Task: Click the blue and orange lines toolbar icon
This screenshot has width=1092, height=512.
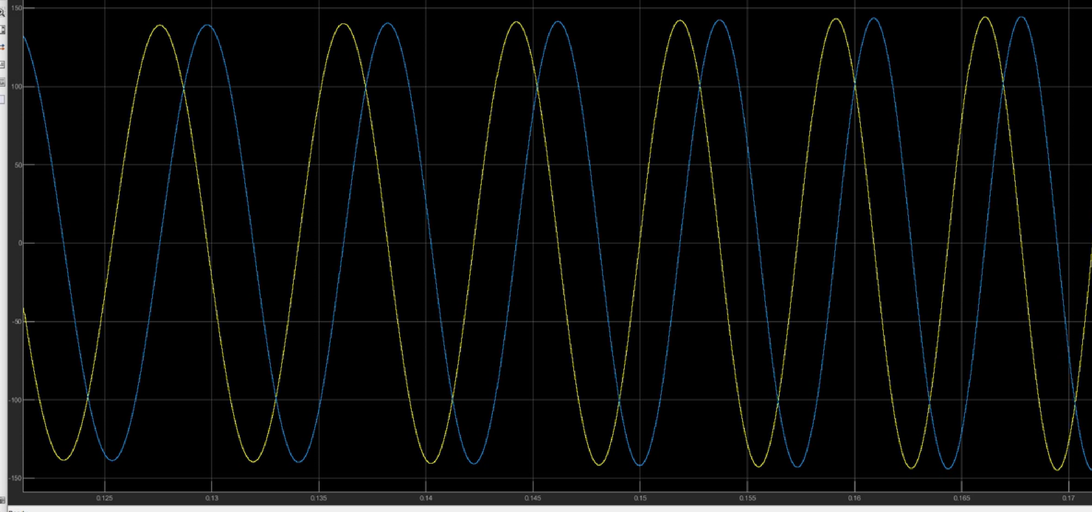Action: [x=2, y=47]
